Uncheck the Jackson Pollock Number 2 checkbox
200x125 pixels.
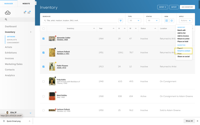tap(44, 53)
